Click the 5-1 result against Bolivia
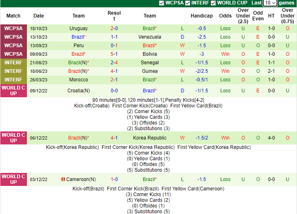The image size is (297, 214). (114, 54)
